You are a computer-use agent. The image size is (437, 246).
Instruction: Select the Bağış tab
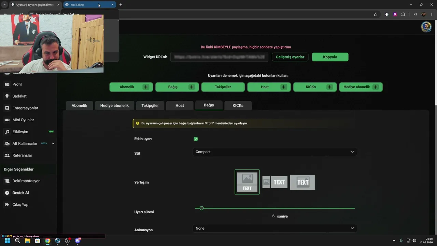point(209,105)
